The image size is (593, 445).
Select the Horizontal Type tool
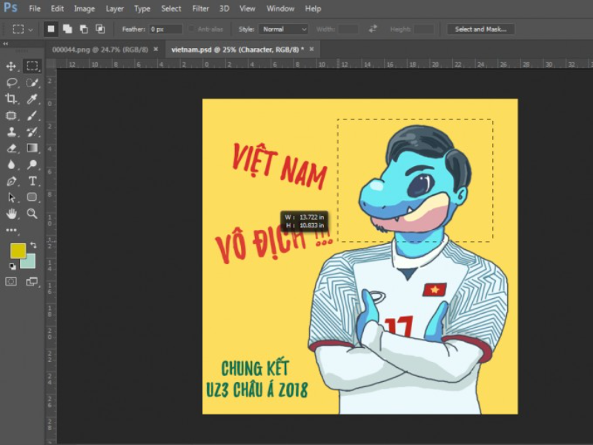(33, 182)
